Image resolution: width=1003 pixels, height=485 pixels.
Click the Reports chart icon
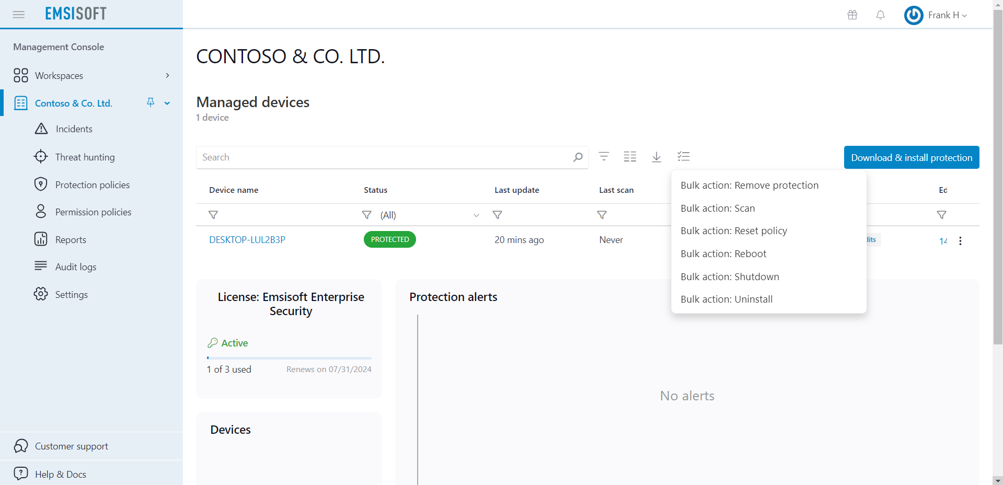pyautogui.click(x=41, y=239)
